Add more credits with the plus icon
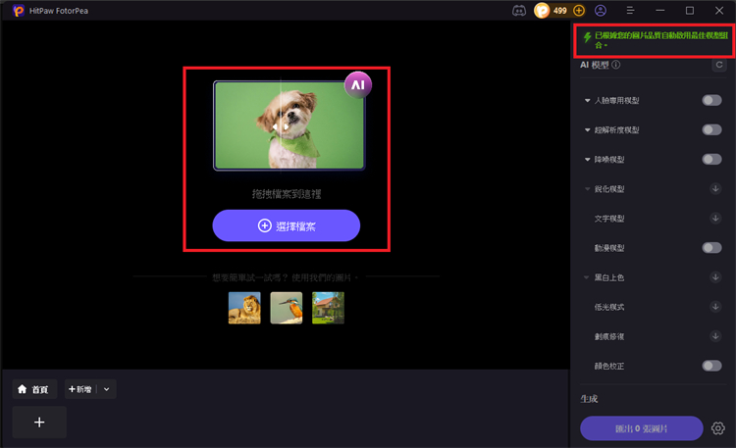 click(579, 11)
